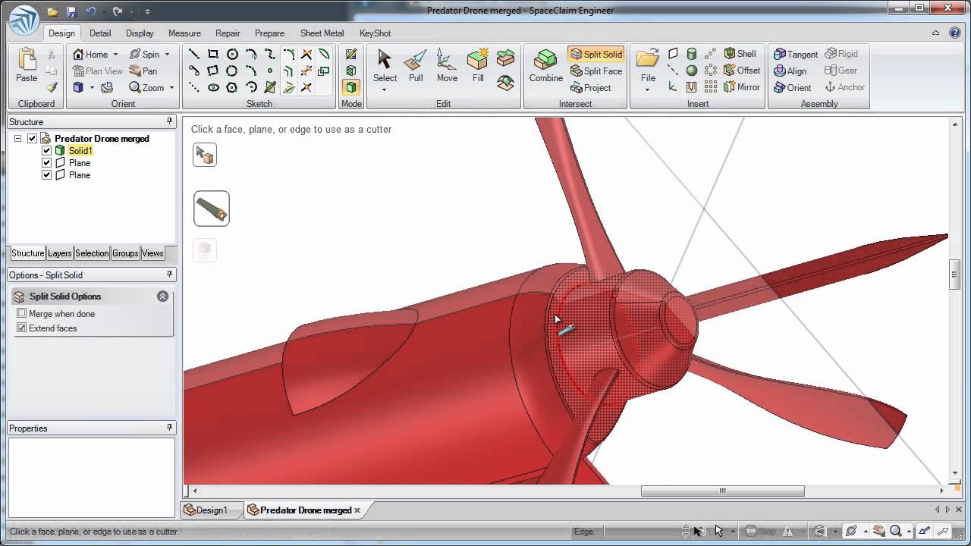Toggle checkbox of the first Plane

[47, 162]
